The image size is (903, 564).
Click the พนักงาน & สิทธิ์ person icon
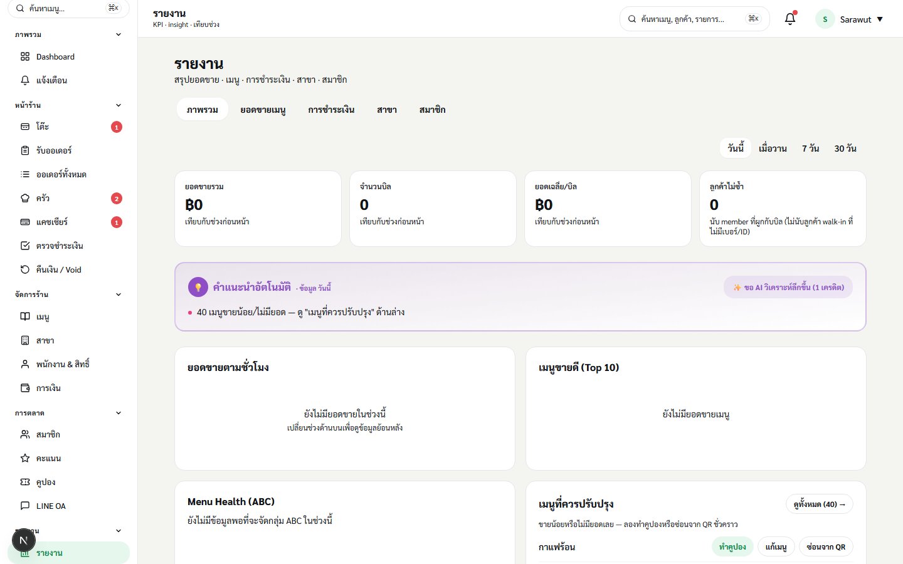tap(25, 364)
